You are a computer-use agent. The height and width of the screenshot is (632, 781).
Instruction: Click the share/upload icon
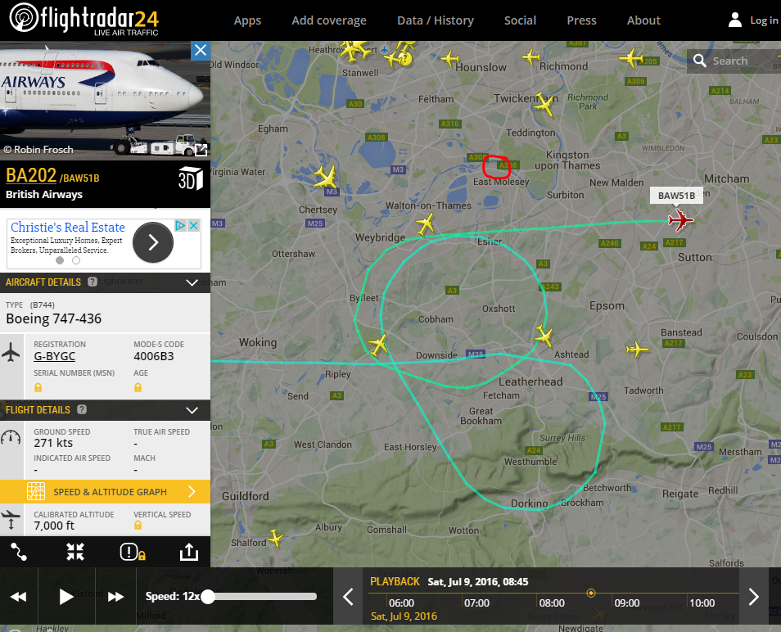click(x=189, y=552)
